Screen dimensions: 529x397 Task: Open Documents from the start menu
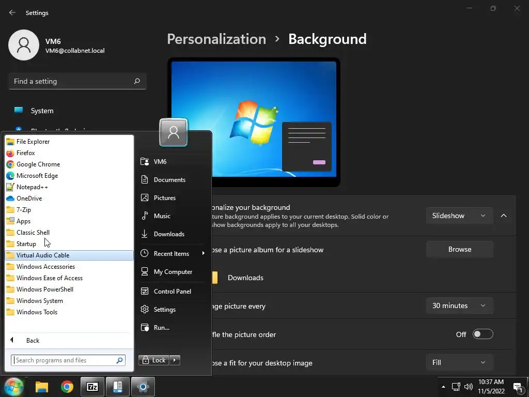click(x=172, y=179)
